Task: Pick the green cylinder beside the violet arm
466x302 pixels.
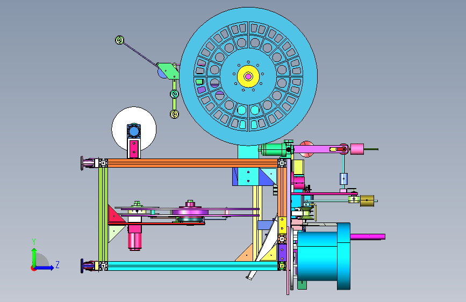Action: (273, 149)
